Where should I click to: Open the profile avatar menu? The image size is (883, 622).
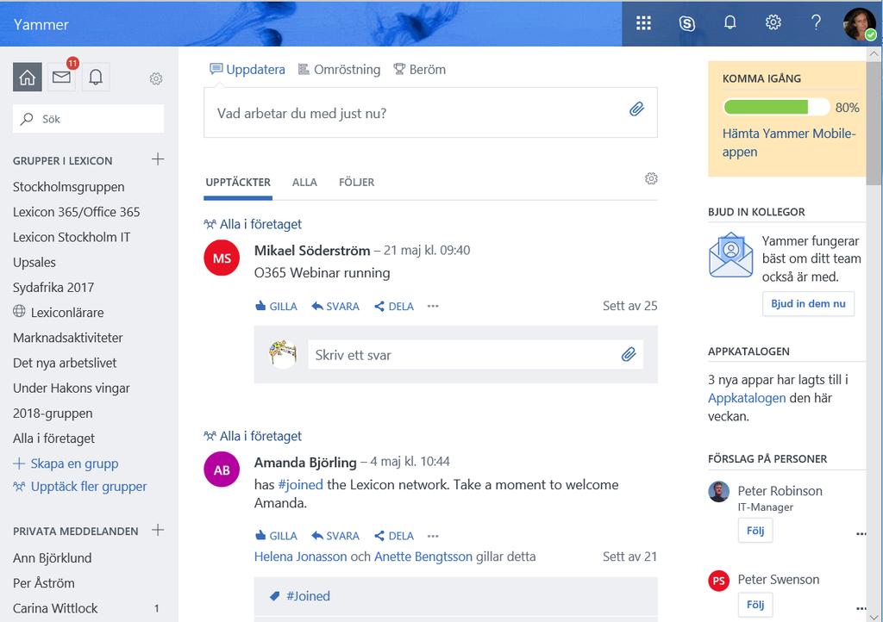tap(860, 23)
